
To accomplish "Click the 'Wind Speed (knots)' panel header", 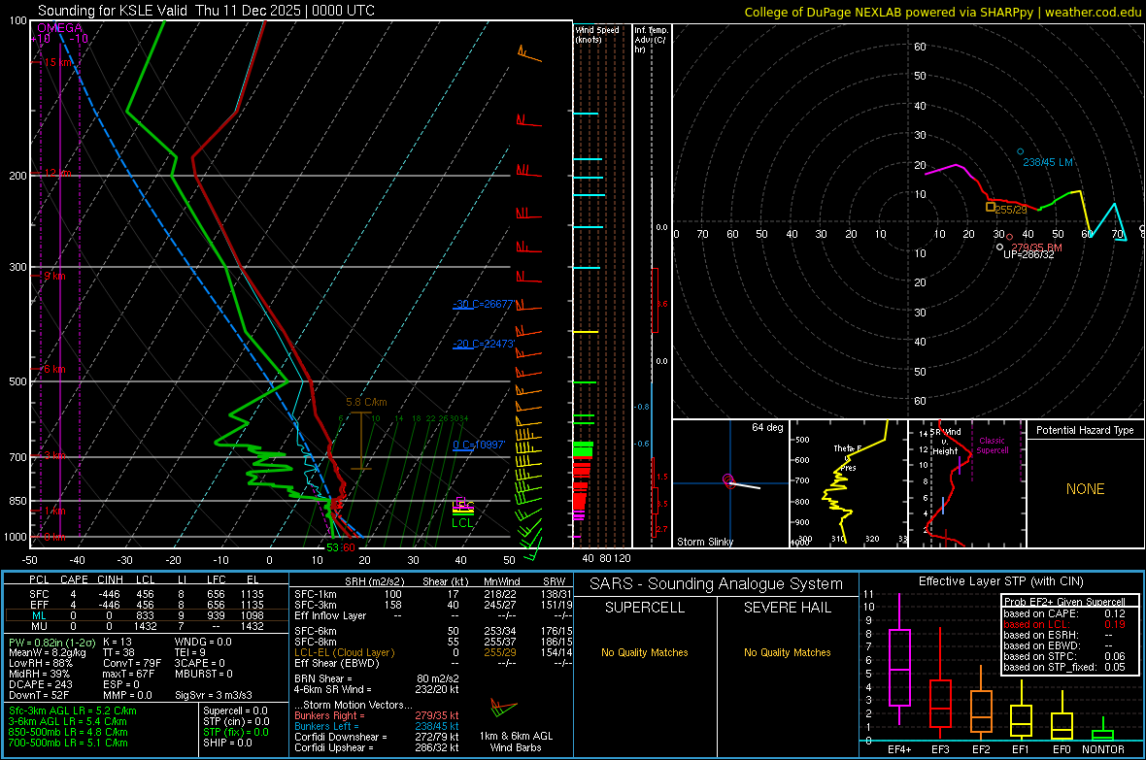I will point(597,34).
